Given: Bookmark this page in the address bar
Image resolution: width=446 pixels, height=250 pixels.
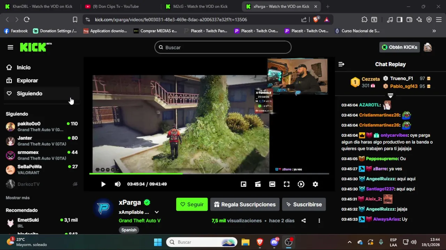Looking at the screenshot, I should (x=75, y=20).
